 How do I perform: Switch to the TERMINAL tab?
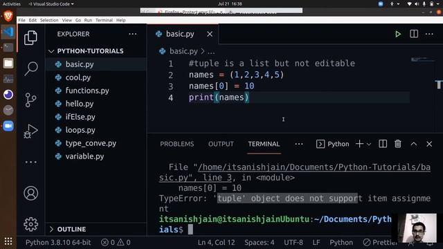pyautogui.click(x=264, y=144)
